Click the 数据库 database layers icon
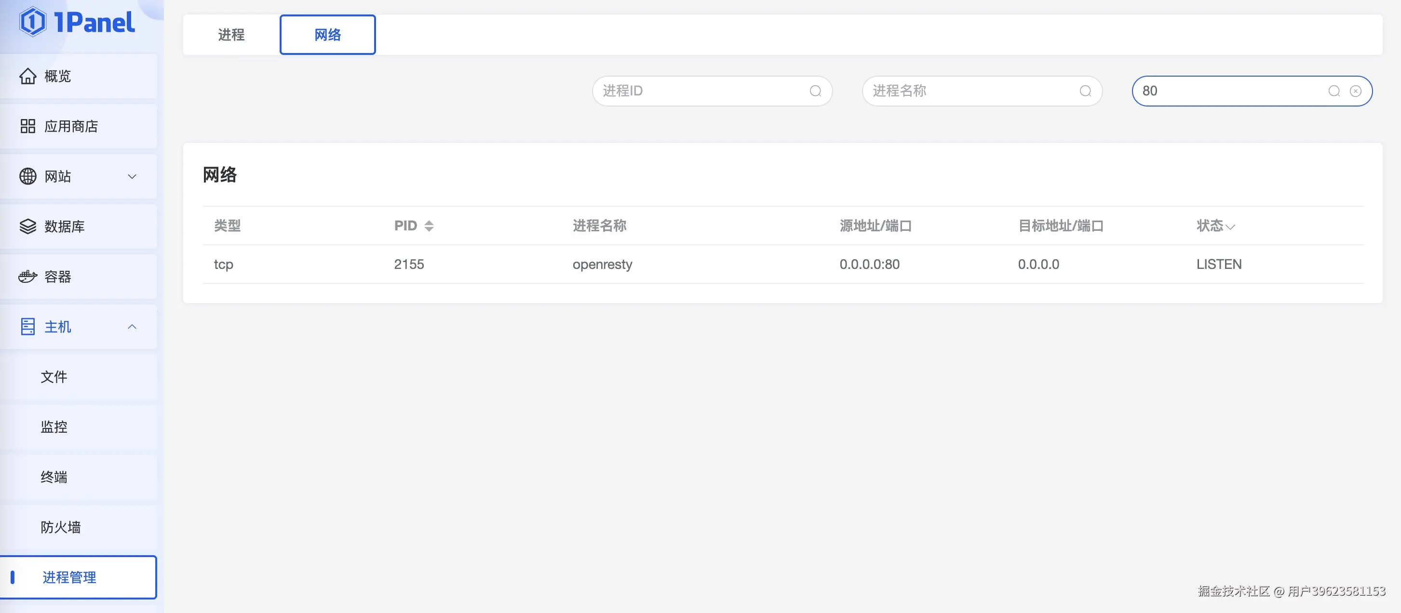 tap(28, 226)
